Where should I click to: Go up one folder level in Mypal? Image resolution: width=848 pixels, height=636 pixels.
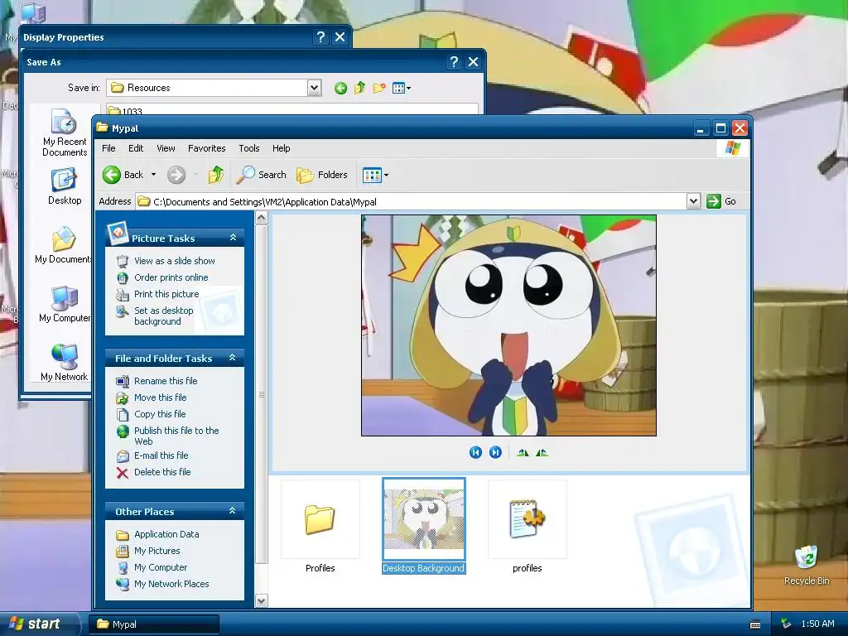click(x=216, y=175)
